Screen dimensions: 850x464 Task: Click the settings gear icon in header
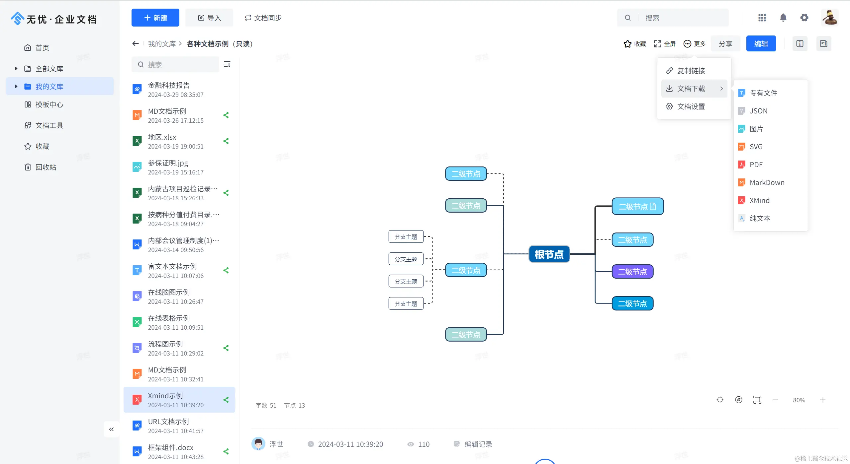[804, 18]
